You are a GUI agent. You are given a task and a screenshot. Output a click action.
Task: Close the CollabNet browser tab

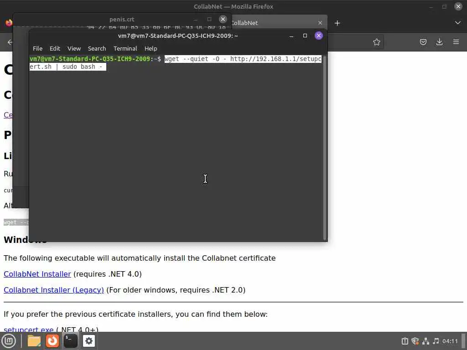(320, 23)
